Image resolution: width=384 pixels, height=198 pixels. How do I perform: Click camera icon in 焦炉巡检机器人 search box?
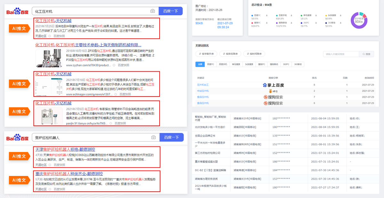(154, 137)
